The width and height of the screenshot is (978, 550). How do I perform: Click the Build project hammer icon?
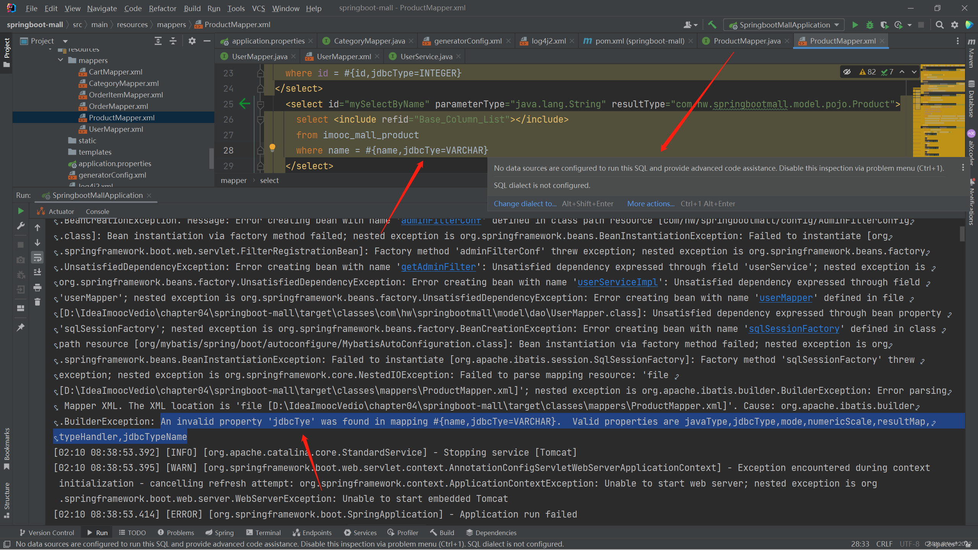click(x=712, y=25)
